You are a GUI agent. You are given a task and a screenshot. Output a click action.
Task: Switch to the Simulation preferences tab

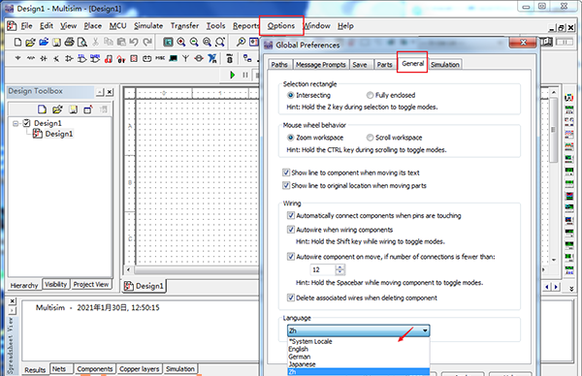(x=445, y=65)
